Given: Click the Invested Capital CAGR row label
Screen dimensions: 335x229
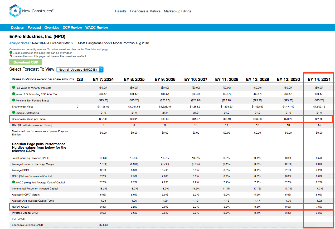Looking at the screenshot, I should click(25, 213).
